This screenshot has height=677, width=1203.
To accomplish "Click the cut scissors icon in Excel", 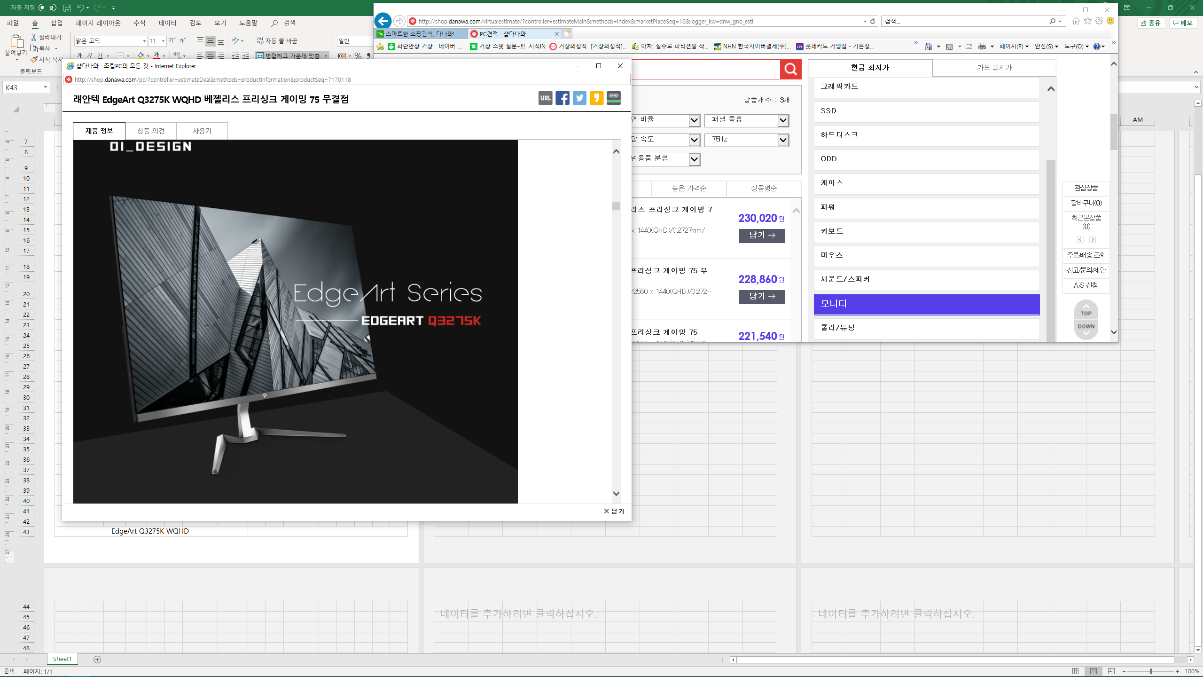I will click(34, 37).
